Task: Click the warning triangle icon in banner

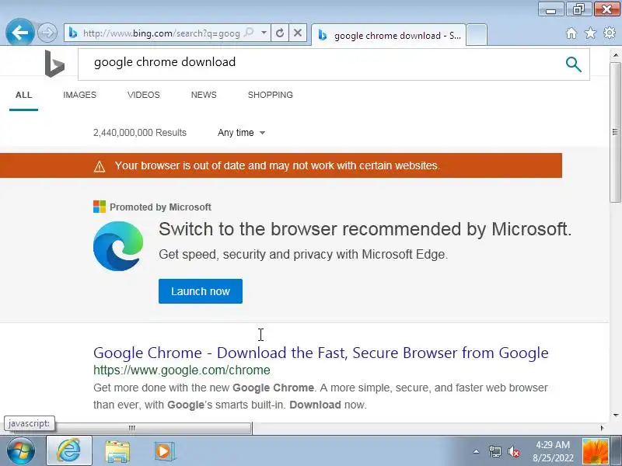Action: [x=100, y=166]
